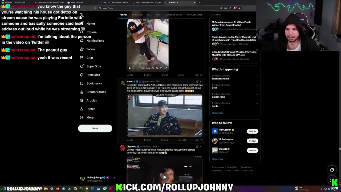Repost keeno's post with 3.6K reposts
Image resolution: width=341 pixels, height=192 pixels.
[x=148, y=140]
